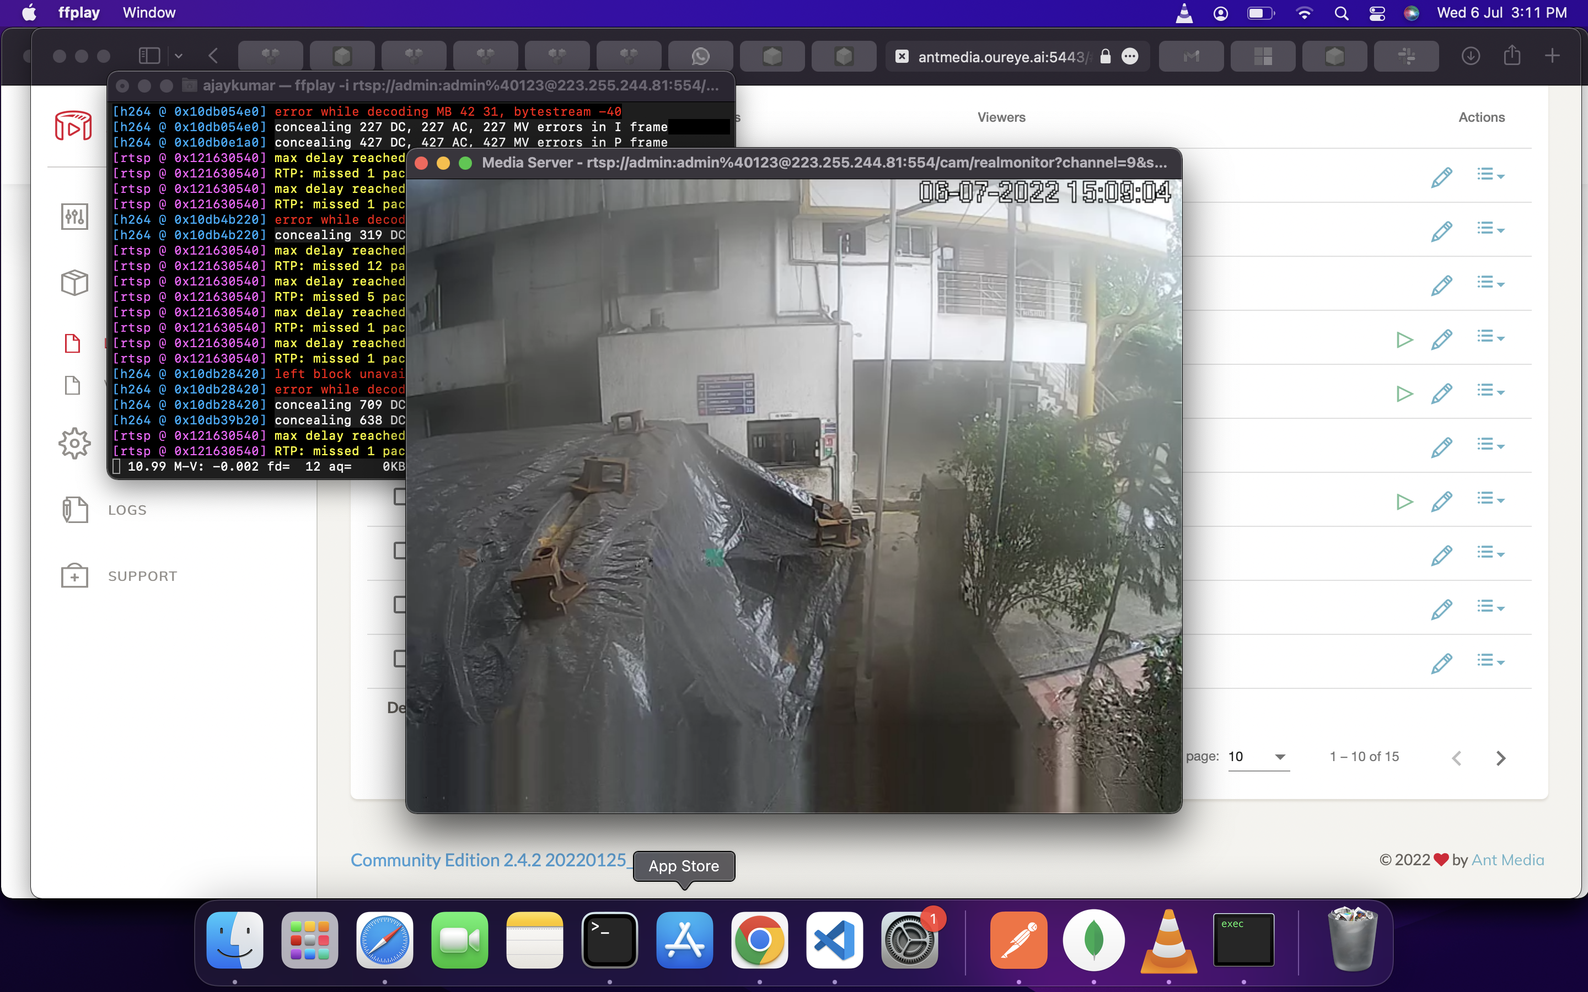
Task: Click the Safari share icon
Action: click(x=1512, y=56)
